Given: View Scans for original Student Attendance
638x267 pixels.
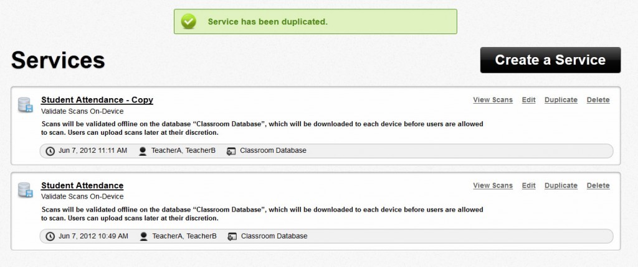Looking at the screenshot, I should click(x=493, y=186).
